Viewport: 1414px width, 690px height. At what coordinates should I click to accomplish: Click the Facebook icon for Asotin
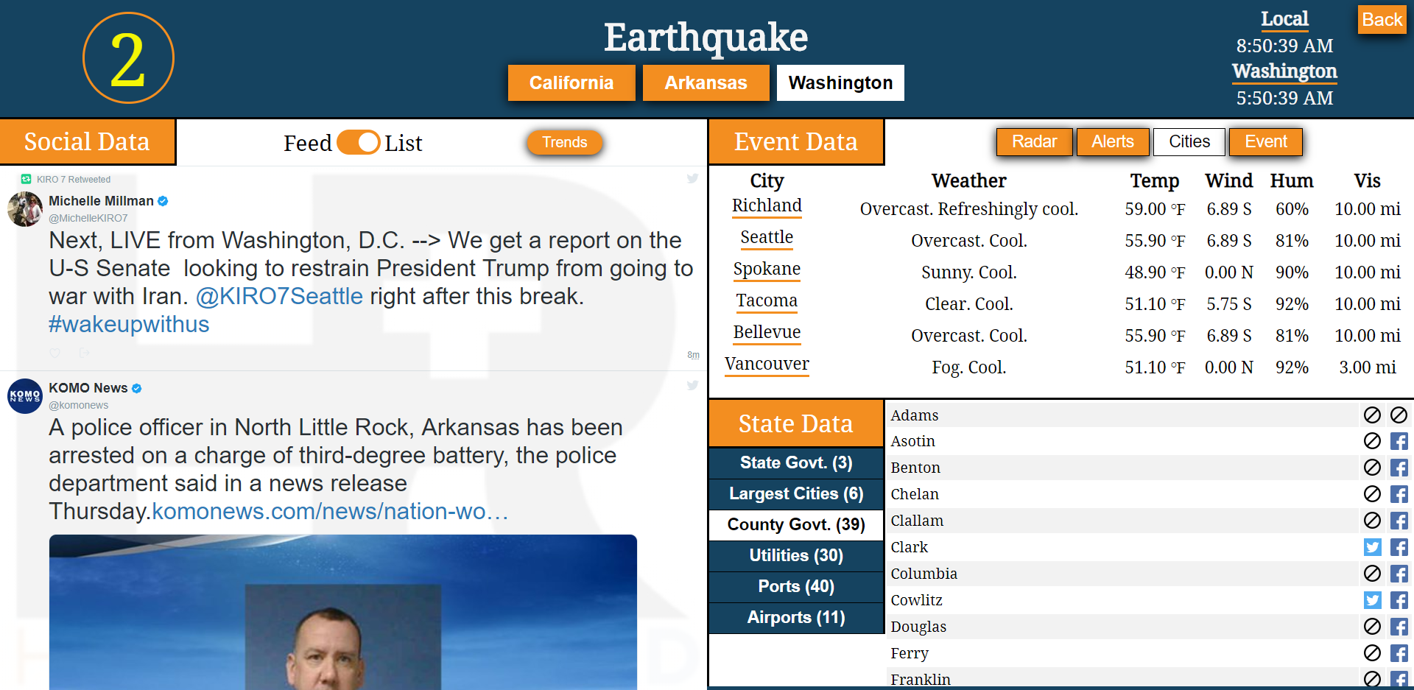pyautogui.click(x=1399, y=441)
